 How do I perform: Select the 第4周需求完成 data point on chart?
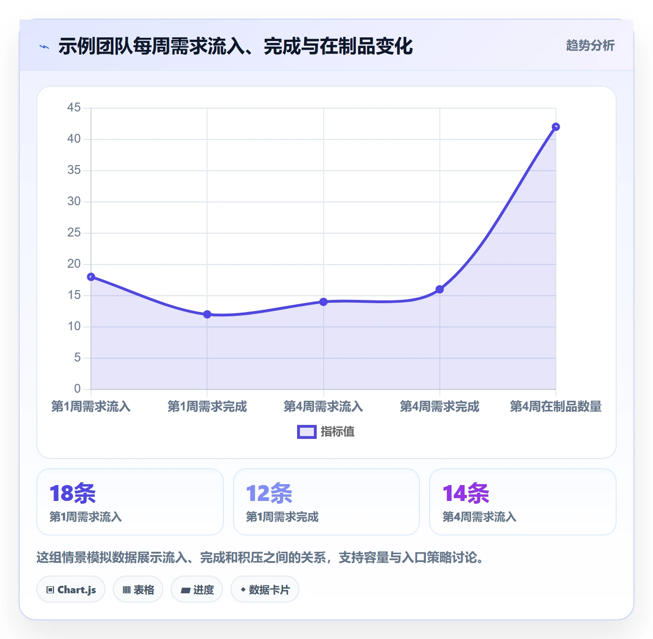click(x=439, y=289)
